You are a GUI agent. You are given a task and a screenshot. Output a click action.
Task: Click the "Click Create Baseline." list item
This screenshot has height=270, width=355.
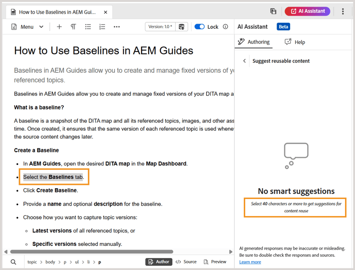click(x=51, y=191)
